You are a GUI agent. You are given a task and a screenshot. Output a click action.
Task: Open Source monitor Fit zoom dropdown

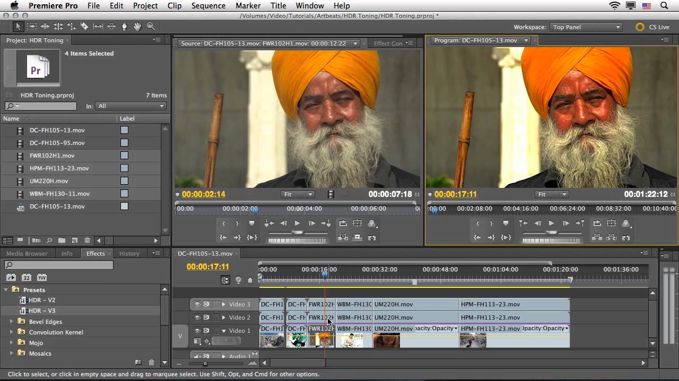point(299,194)
